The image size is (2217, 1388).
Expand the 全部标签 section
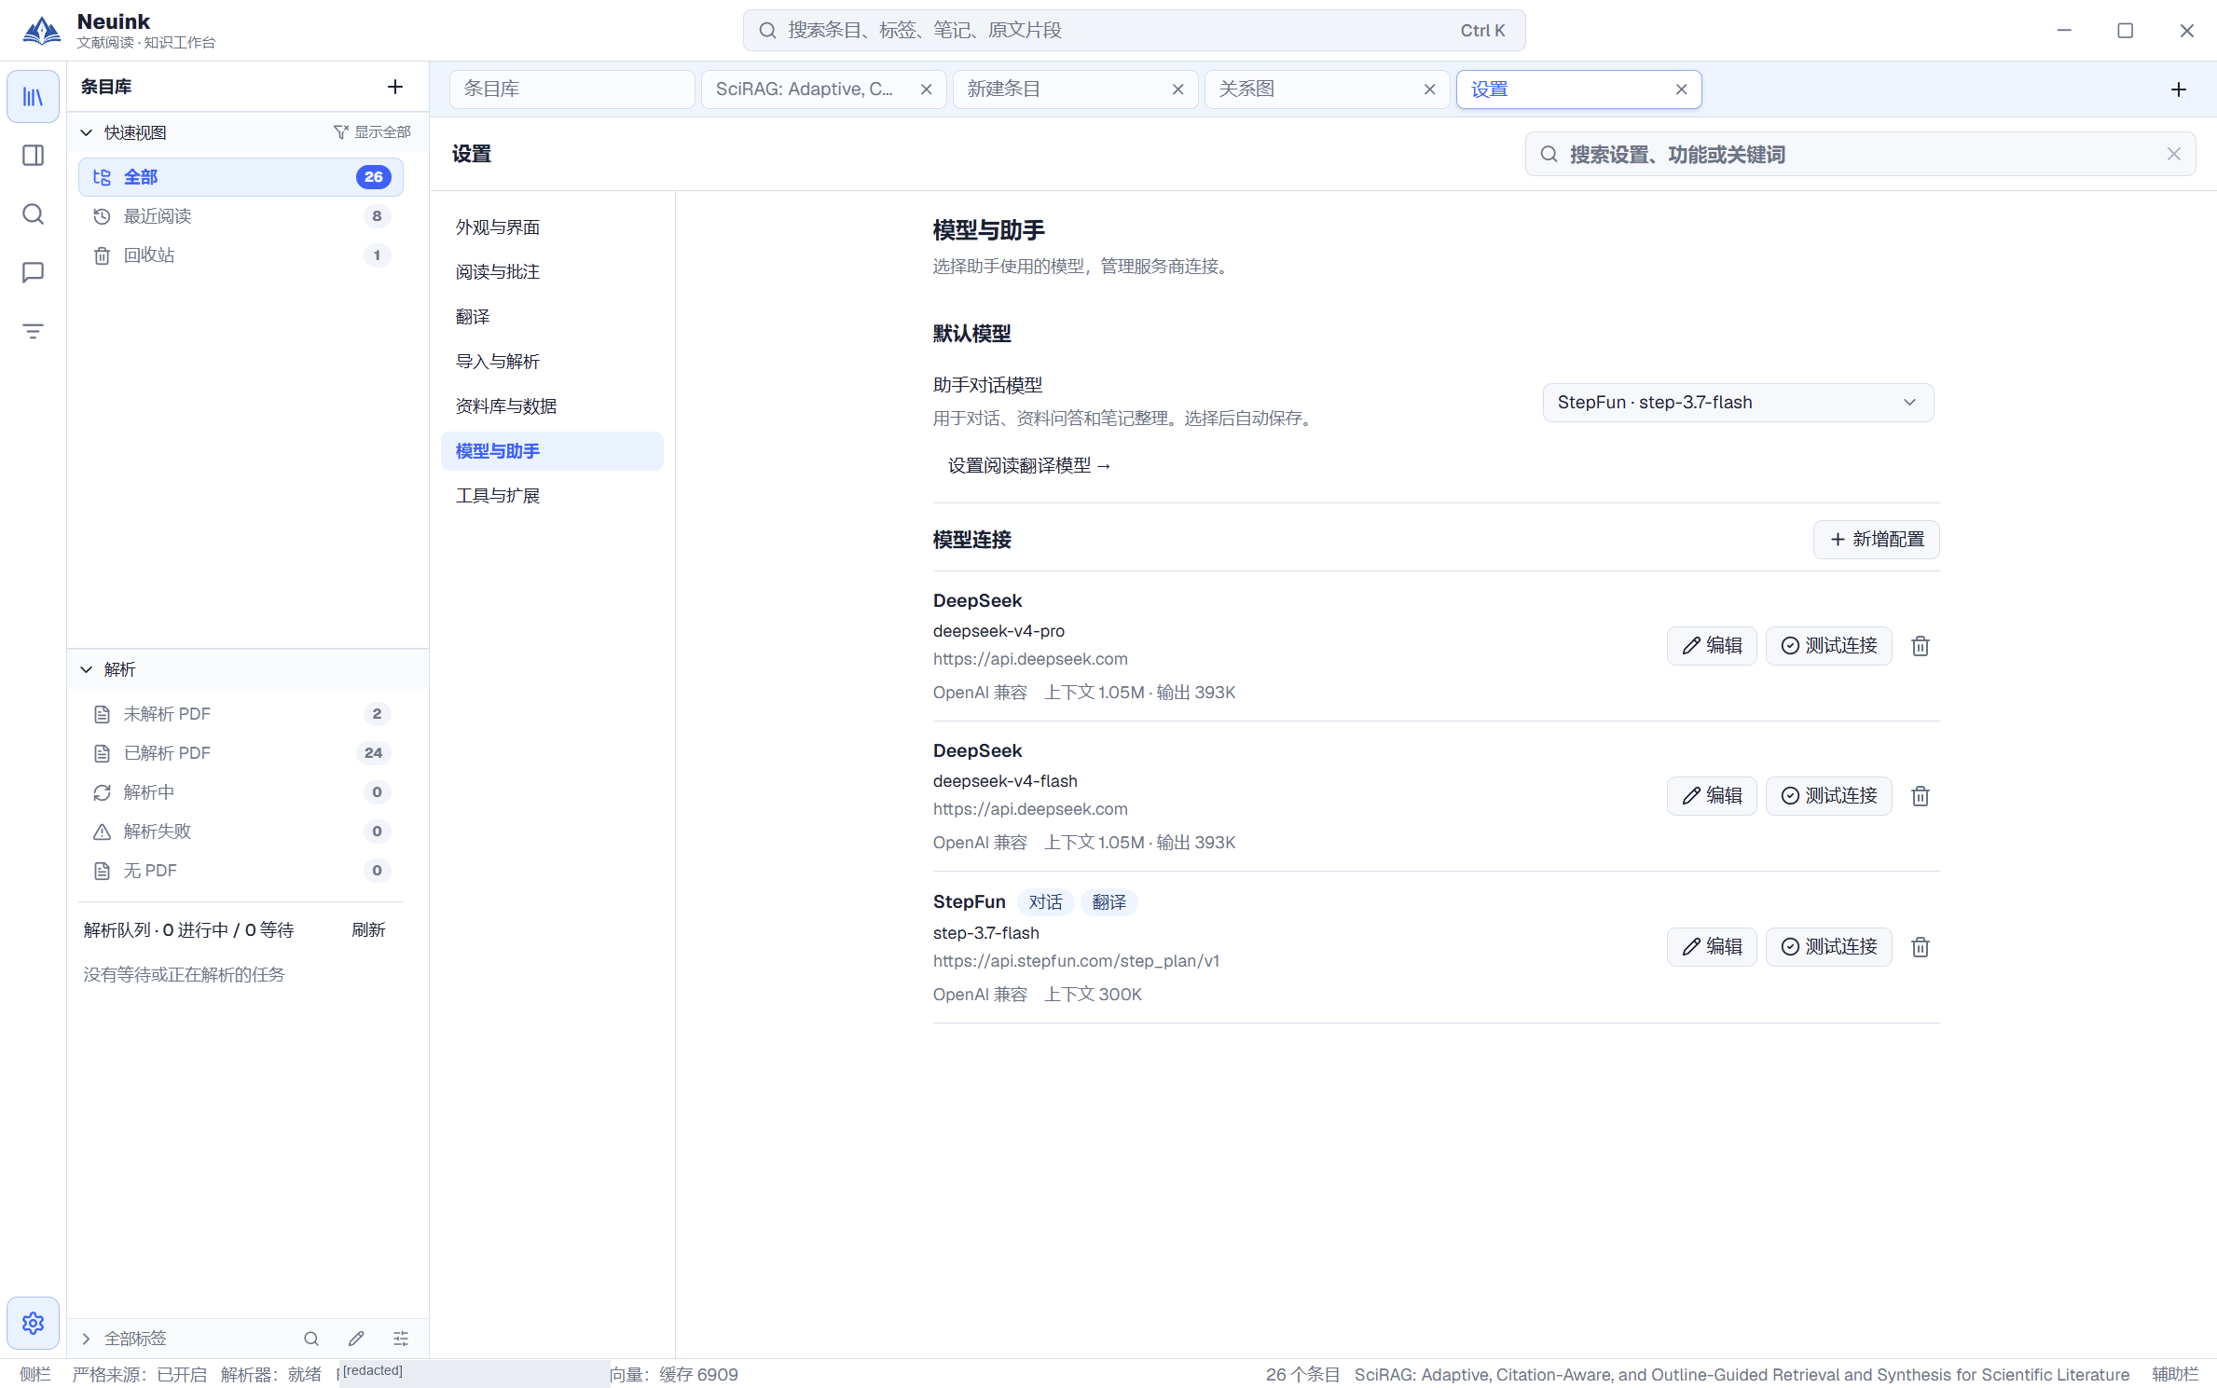(87, 1339)
